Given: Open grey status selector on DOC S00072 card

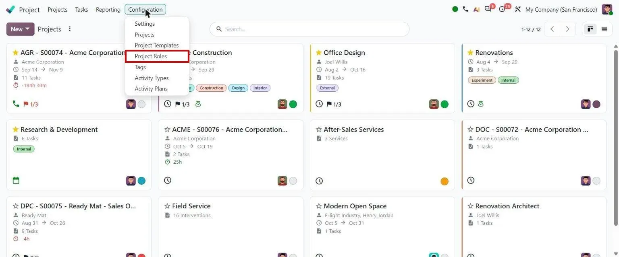Looking at the screenshot, I should point(596,181).
